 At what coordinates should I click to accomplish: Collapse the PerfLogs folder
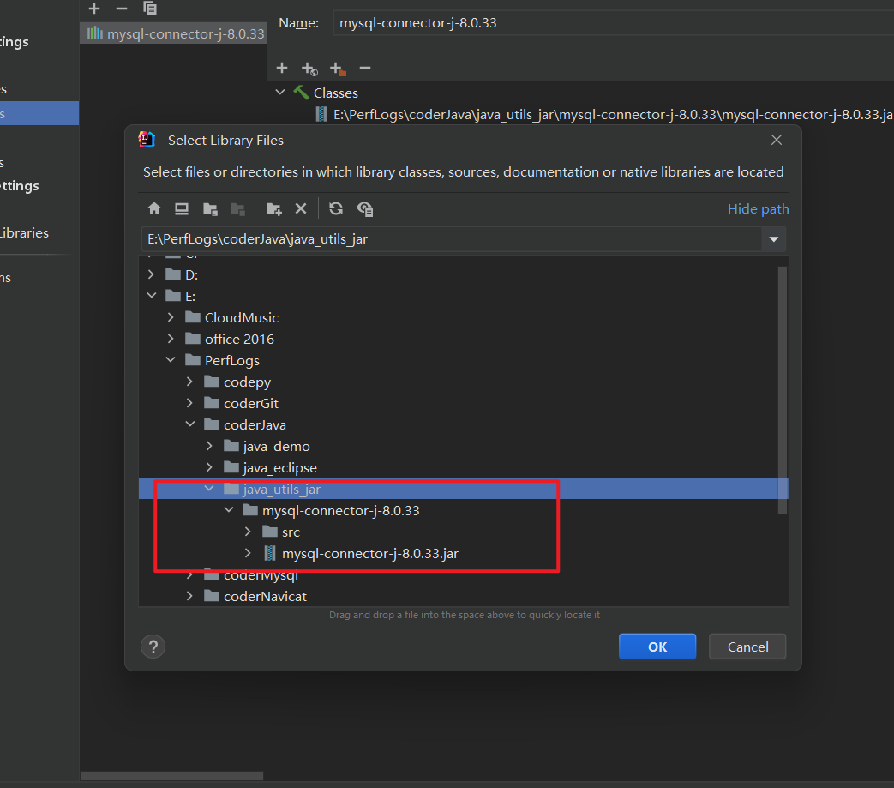171,360
